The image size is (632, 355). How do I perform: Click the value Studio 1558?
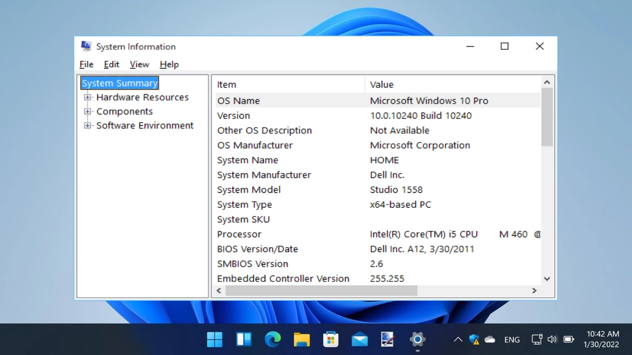pyautogui.click(x=396, y=189)
